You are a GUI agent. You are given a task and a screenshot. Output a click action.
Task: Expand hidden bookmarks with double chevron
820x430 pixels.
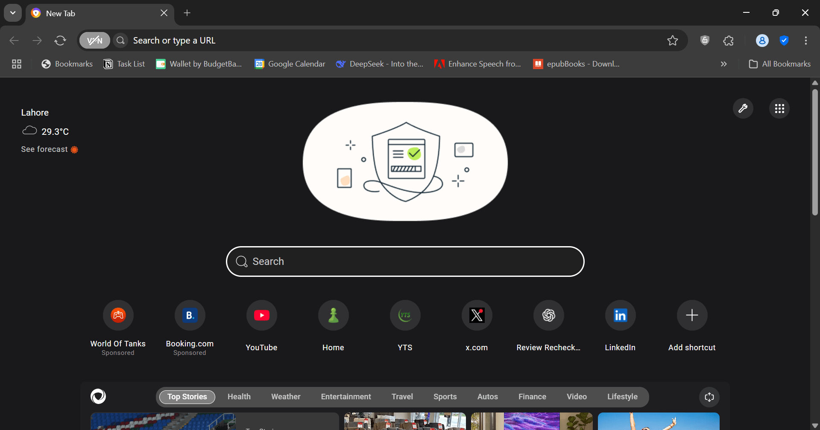click(x=724, y=64)
